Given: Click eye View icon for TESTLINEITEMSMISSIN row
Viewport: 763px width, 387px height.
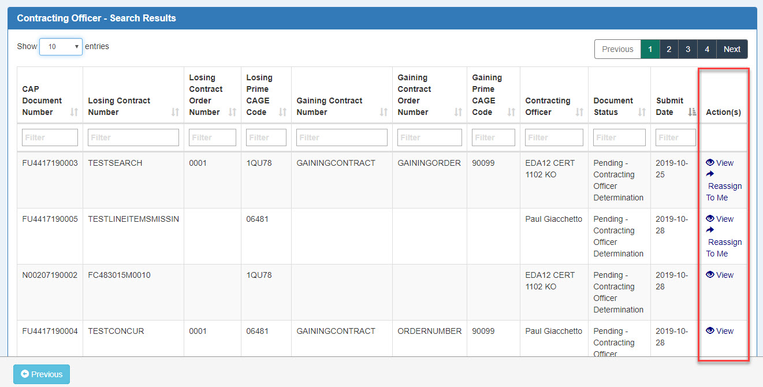Looking at the screenshot, I should point(710,219).
